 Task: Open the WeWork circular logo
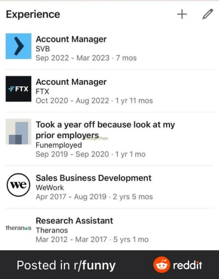pyautogui.click(x=18, y=185)
